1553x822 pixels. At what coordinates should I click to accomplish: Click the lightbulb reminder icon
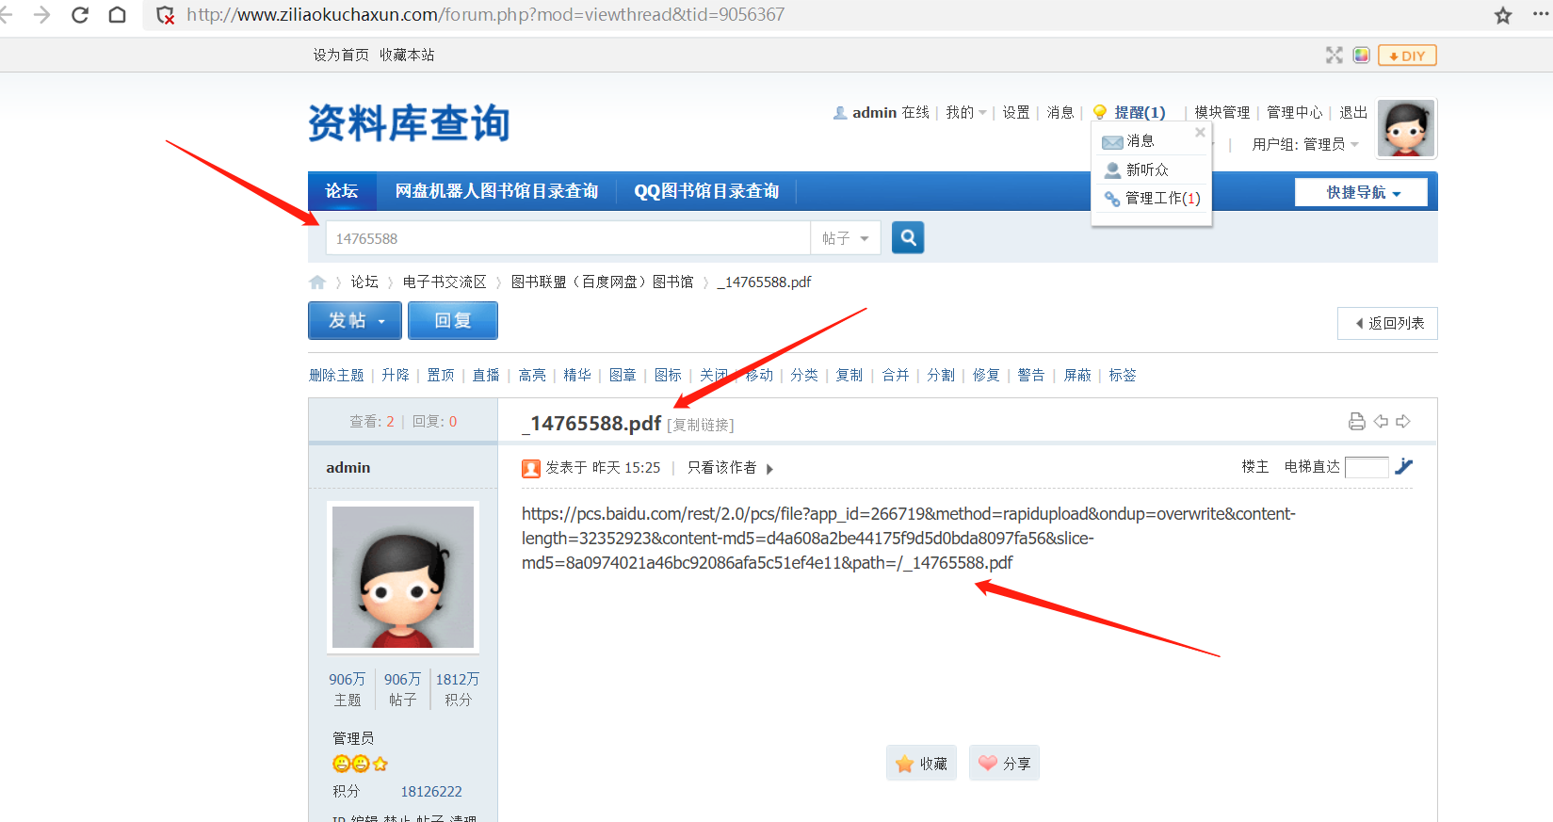(x=1099, y=112)
